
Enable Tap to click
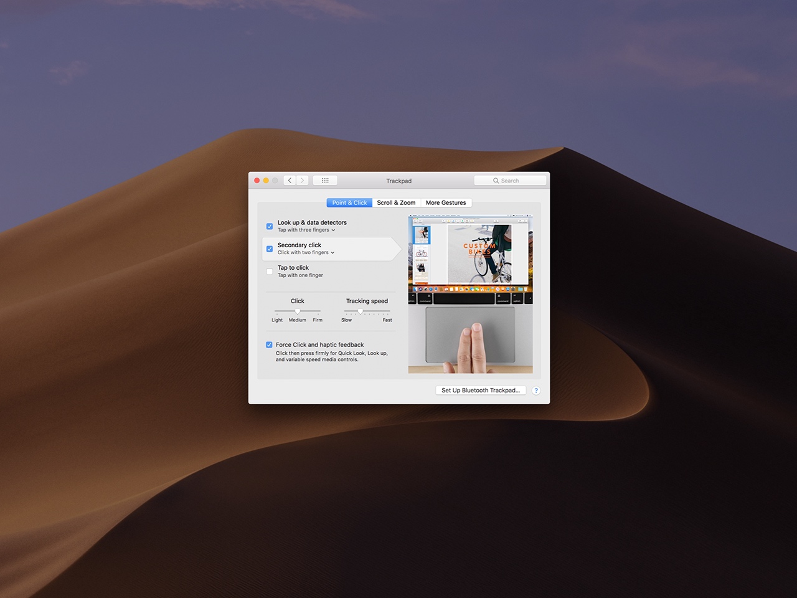tap(269, 271)
